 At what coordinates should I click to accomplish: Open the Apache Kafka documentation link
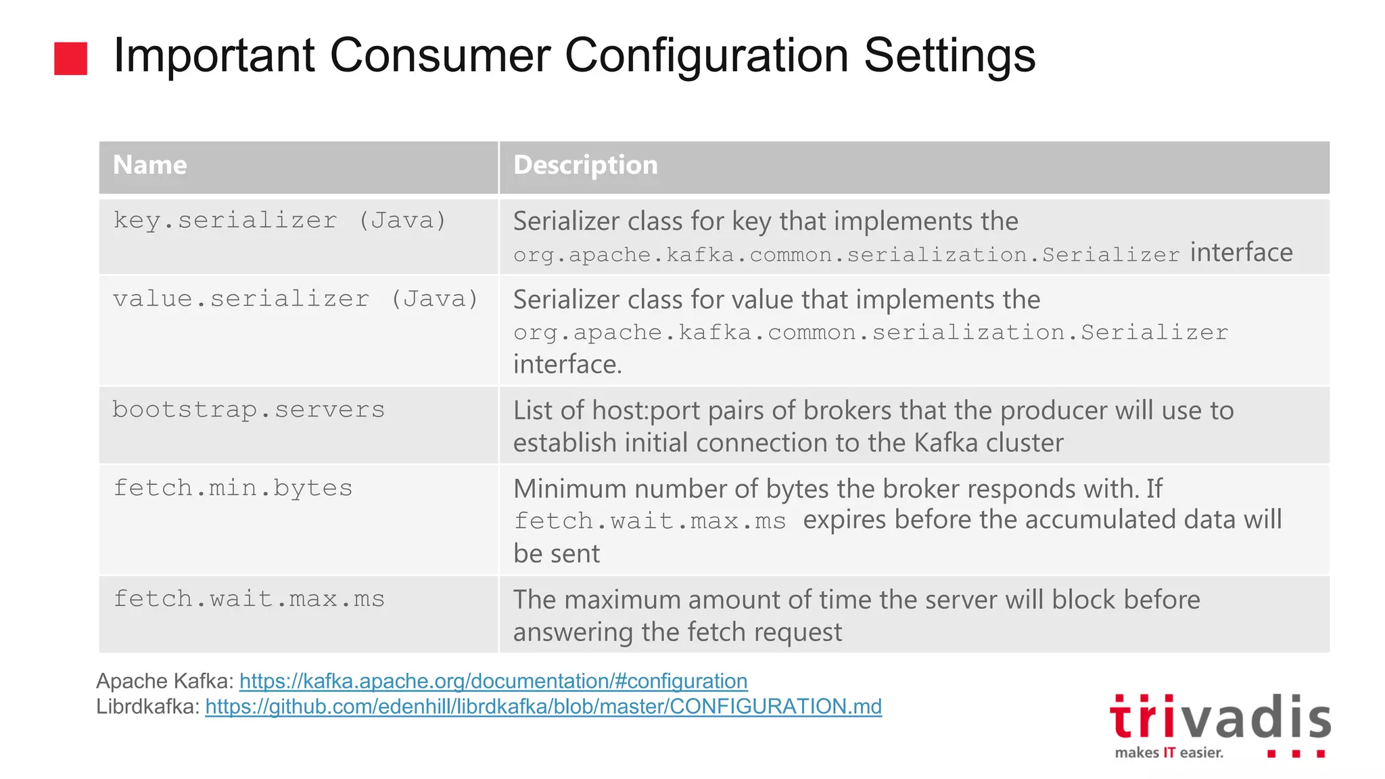pyautogui.click(x=493, y=681)
